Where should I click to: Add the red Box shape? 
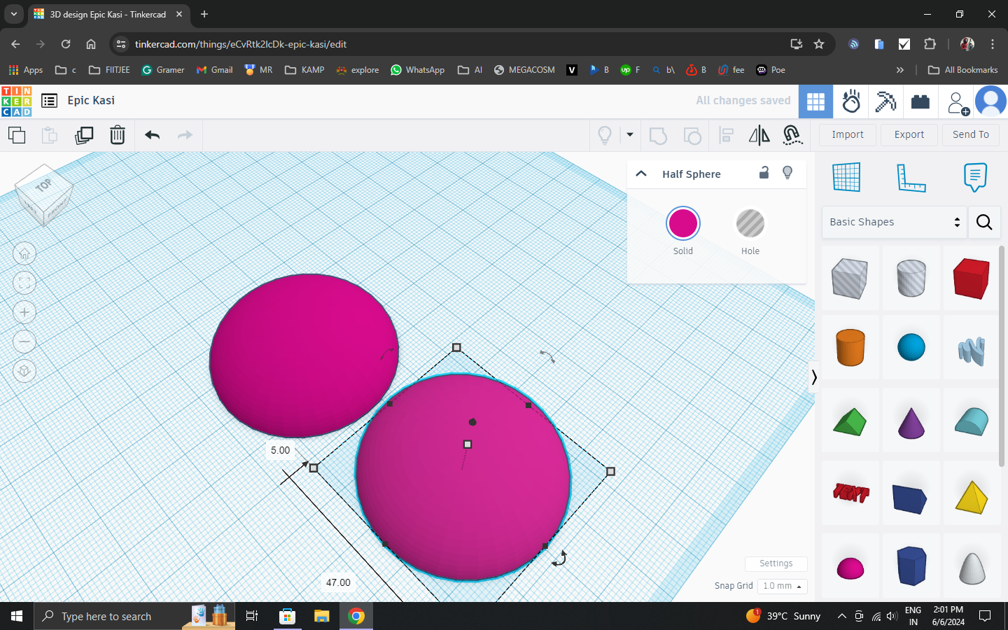[971, 279]
